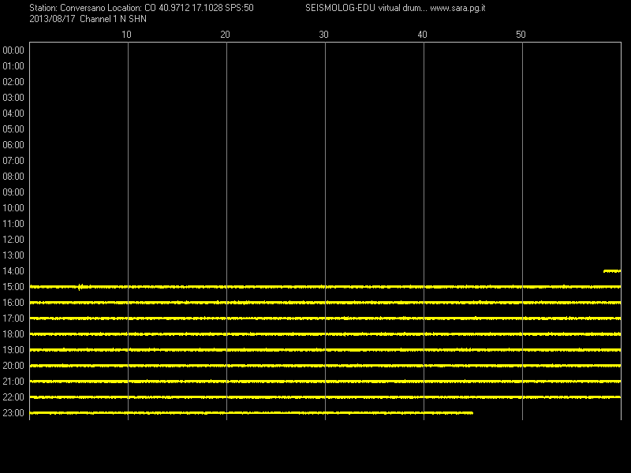Screen dimensions: 631x473
Task: Click the 22:00 hour label
Action: (13, 397)
